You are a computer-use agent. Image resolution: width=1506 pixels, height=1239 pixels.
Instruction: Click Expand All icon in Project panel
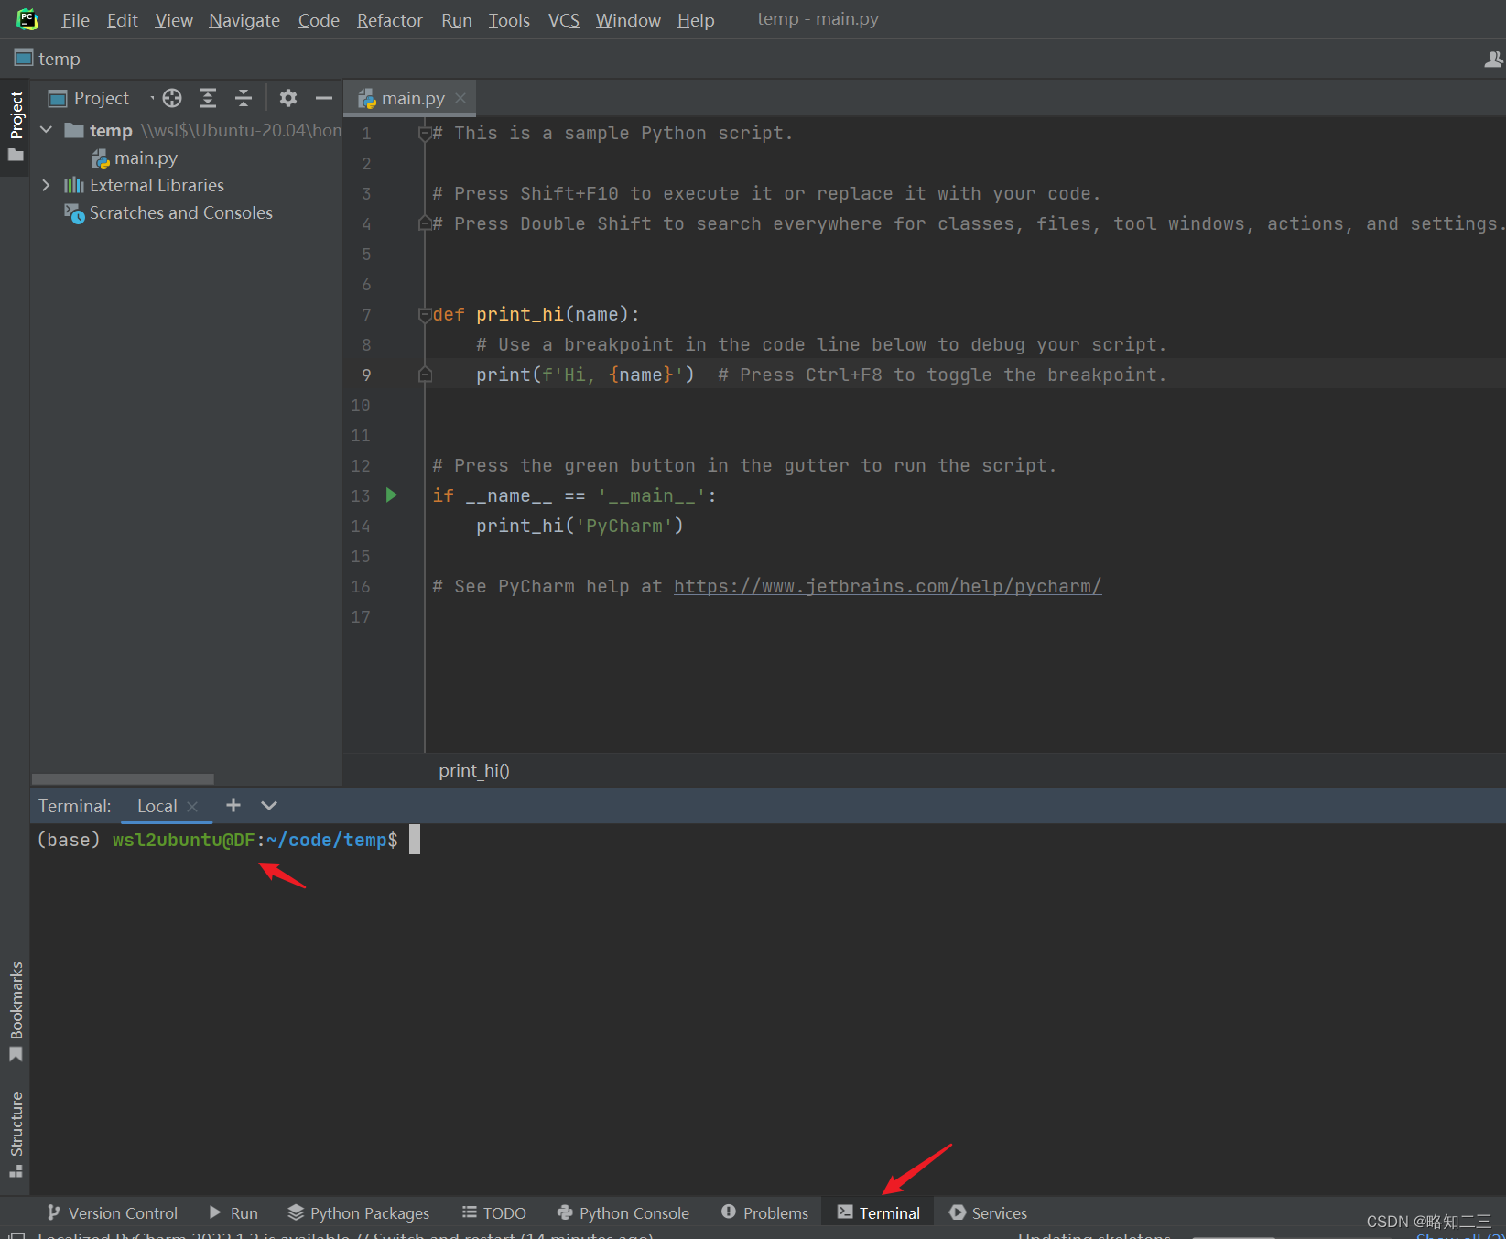click(x=208, y=98)
